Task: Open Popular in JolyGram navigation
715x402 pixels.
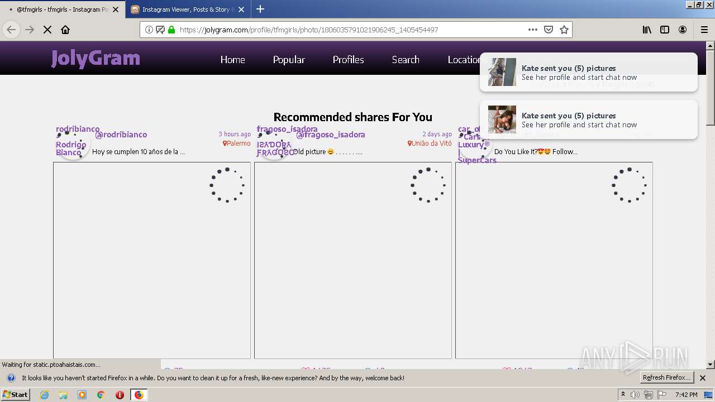Action: (289, 60)
